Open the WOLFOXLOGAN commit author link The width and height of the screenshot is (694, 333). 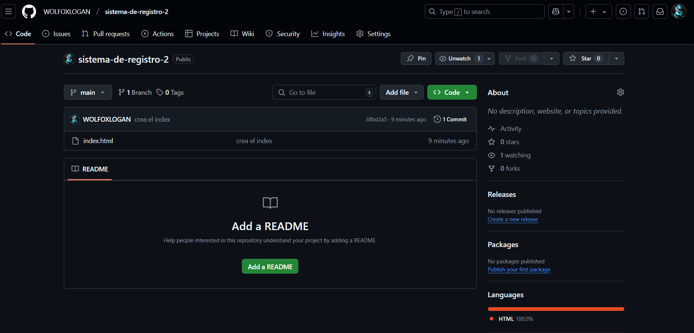[x=107, y=119]
